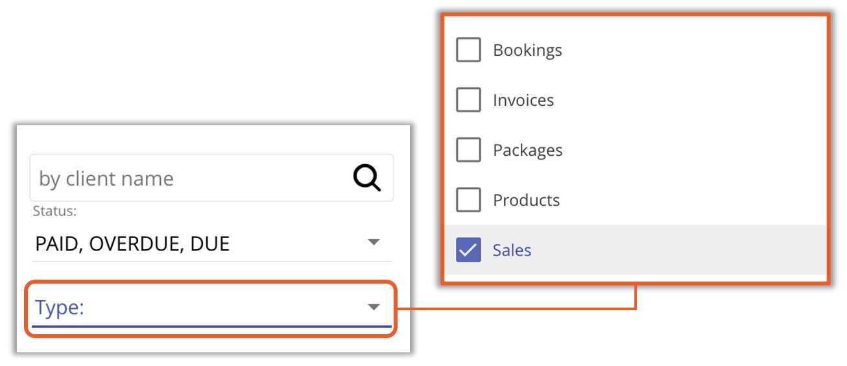Select the Products option text
The width and height of the screenshot is (847, 366).
pos(526,200)
